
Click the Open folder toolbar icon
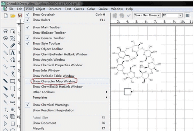click(13, 16)
